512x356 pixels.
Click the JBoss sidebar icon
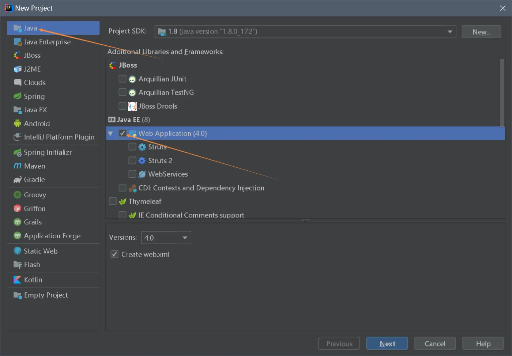pyautogui.click(x=17, y=56)
